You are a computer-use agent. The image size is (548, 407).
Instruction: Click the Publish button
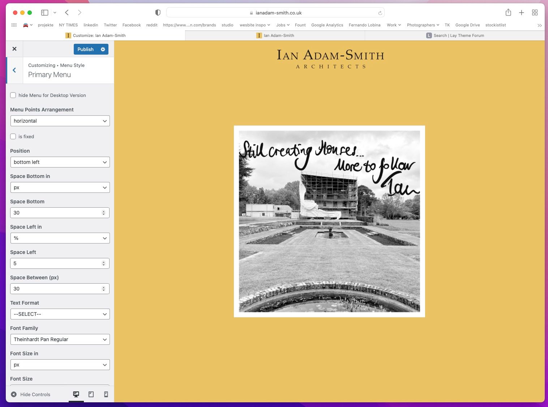coord(85,49)
